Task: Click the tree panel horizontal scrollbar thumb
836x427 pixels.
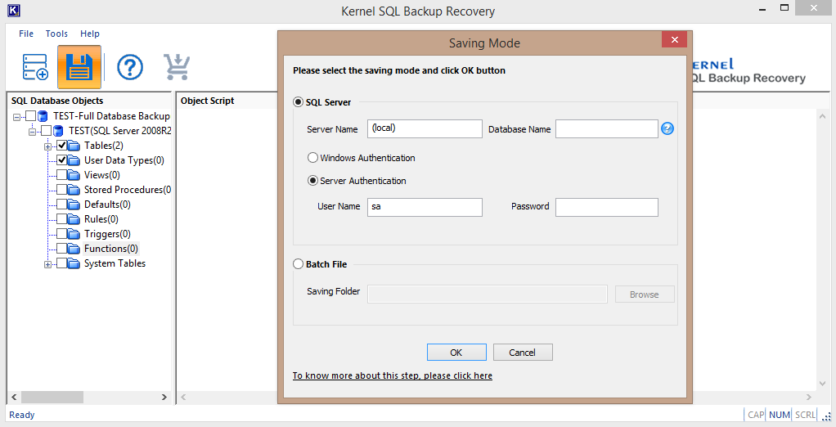Action: point(52,398)
